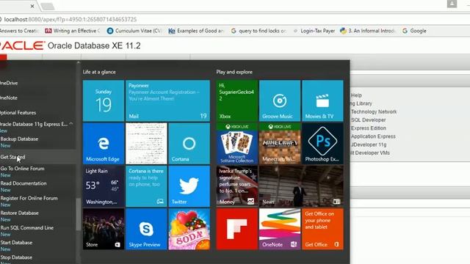470x264 pixels.
Task: Launch Skype Preview tile
Action: [146, 229]
